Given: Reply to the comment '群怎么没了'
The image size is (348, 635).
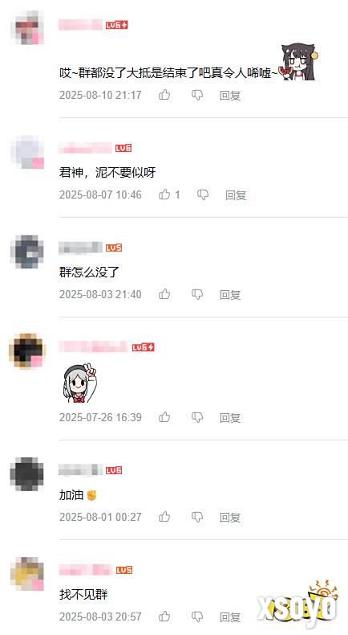Looking at the screenshot, I should pos(230,295).
